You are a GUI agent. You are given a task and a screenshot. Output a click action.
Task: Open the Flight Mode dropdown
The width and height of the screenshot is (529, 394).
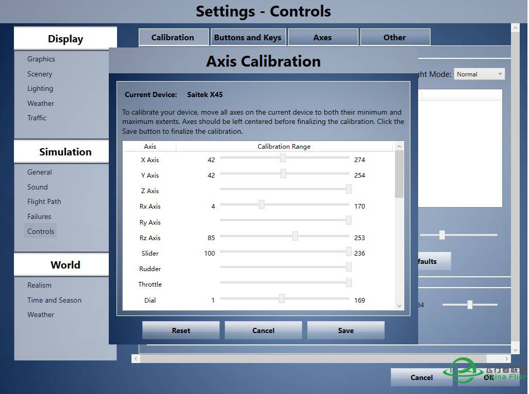pos(478,74)
